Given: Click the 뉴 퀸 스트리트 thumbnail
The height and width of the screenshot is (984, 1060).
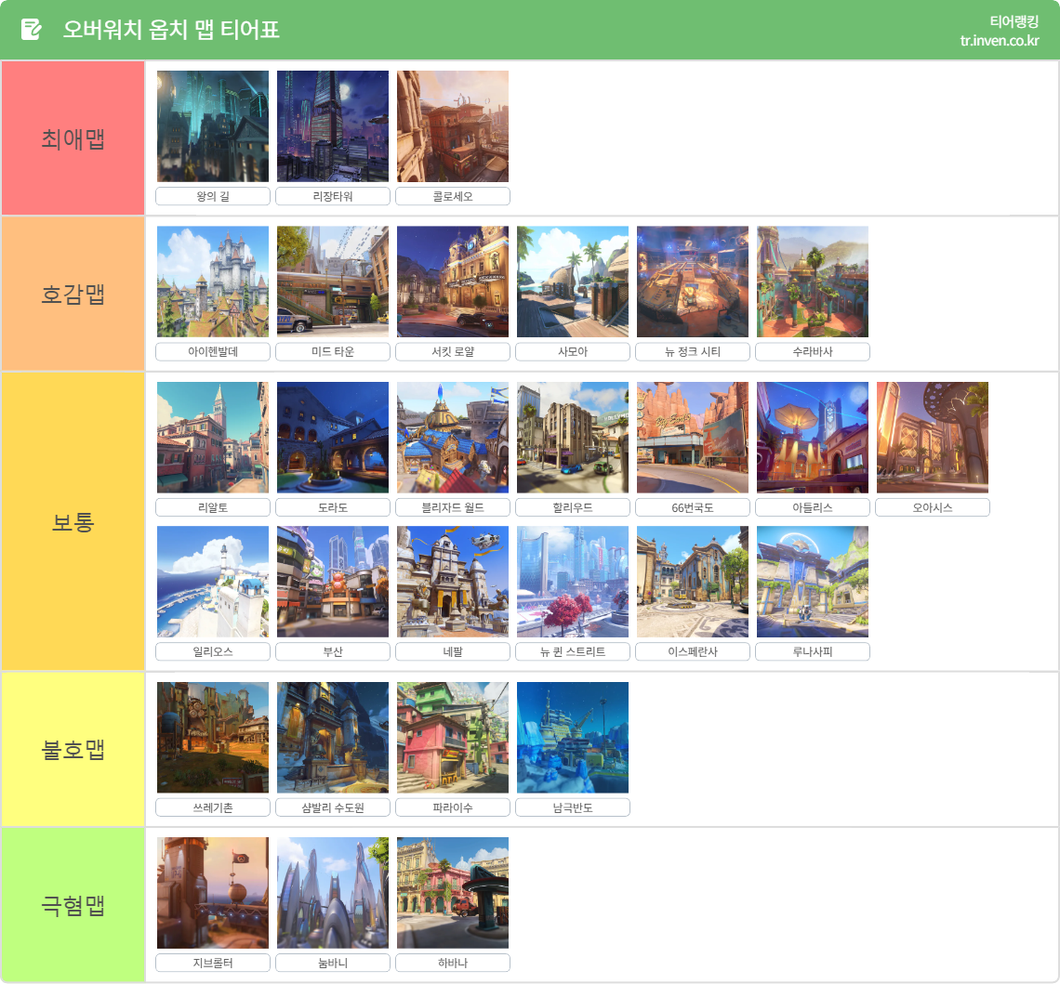Looking at the screenshot, I should [573, 582].
